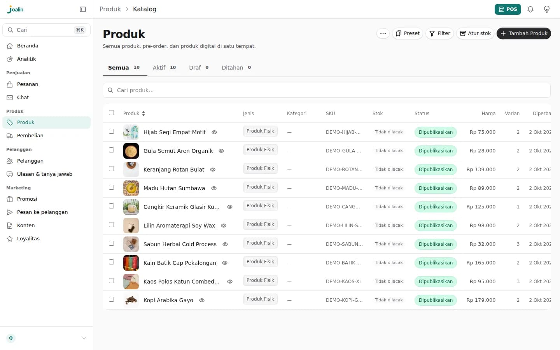560x350 pixels.
Task: Click the Atur stok button
Action: coord(475,33)
